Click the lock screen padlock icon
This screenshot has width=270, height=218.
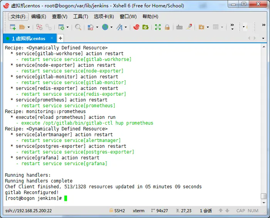pyautogui.click(x=167, y=27)
